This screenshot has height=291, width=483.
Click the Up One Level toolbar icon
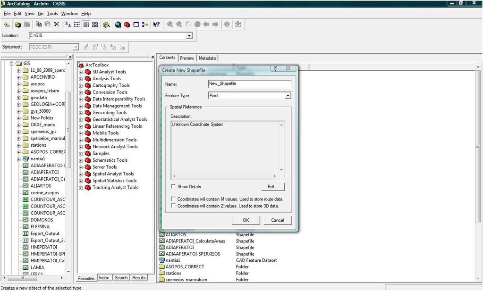coord(7,25)
